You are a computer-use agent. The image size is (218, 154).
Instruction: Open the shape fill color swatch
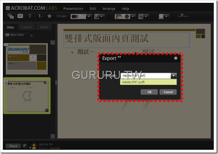[78, 16]
